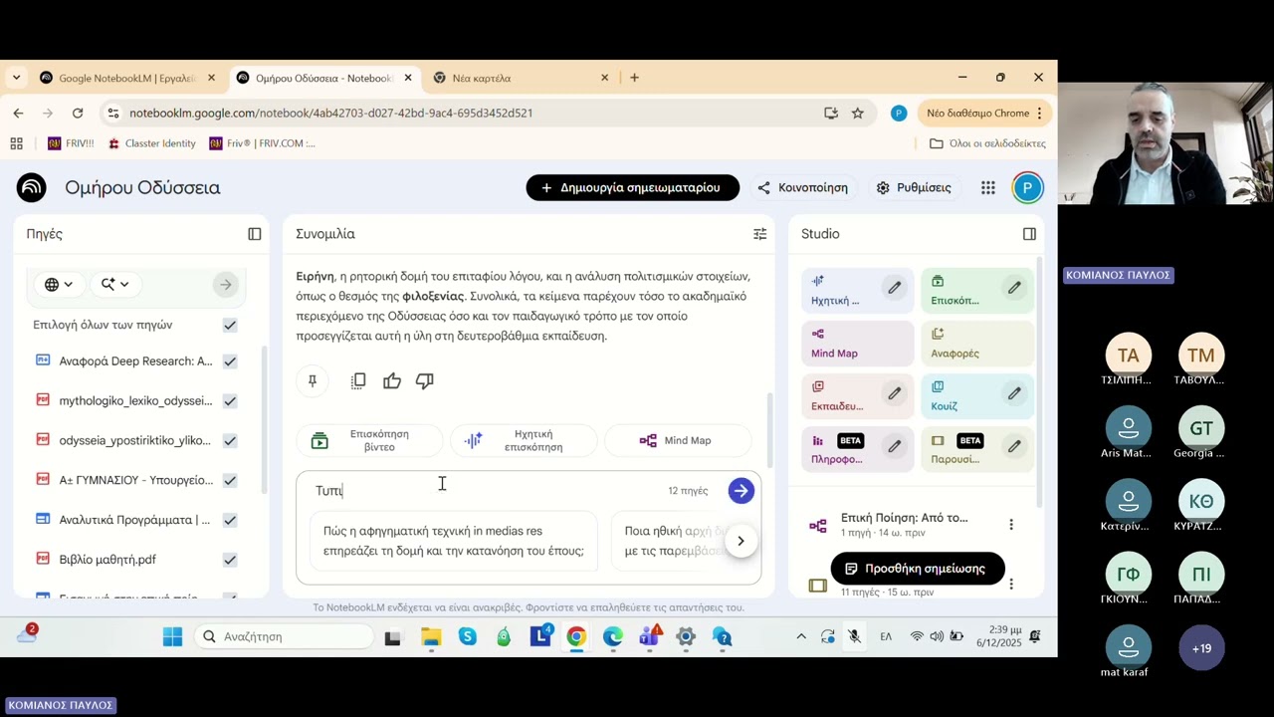Viewport: 1274px width, 717px height.
Task: Click Επισκόπηση βίντεο chip below chat
Action: 367,440
